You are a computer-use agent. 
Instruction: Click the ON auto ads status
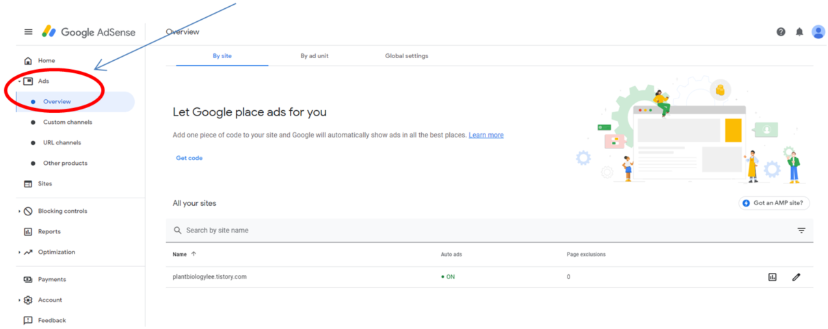coord(448,277)
